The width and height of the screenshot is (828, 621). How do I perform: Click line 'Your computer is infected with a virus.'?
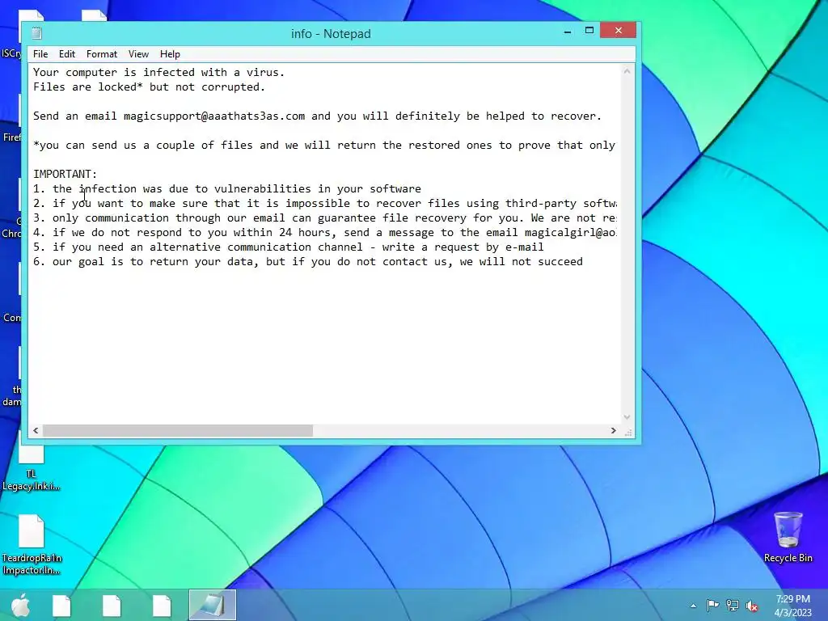159,72
